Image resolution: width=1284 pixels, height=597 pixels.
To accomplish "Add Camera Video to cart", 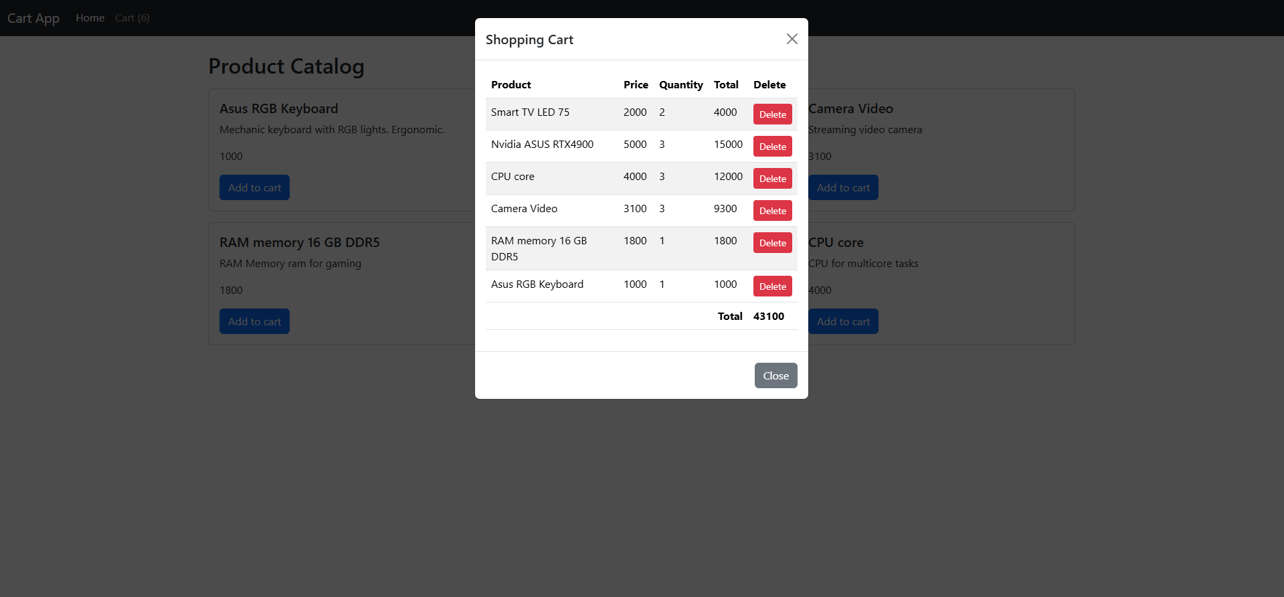I will click(x=843, y=188).
